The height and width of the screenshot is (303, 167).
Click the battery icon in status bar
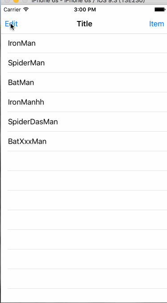[x=160, y=9]
